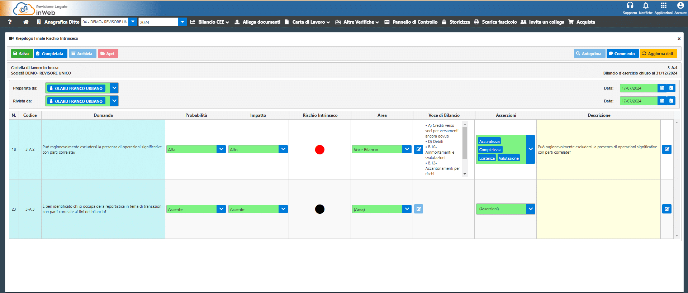The height and width of the screenshot is (293, 688).
Task: Set today's date for Rivista da row
Action: click(671, 101)
